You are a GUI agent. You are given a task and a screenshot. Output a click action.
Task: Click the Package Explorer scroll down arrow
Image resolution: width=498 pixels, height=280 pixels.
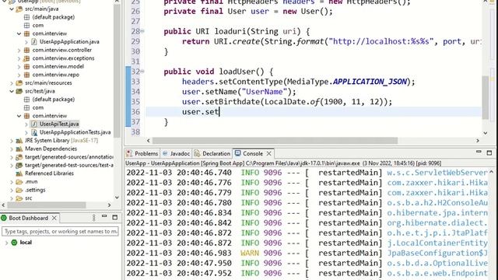click(117, 198)
